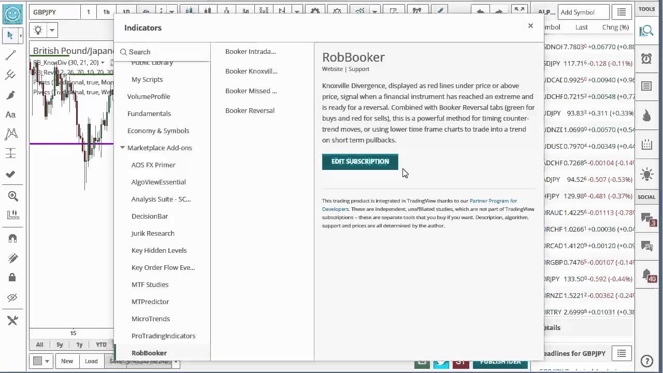Open the watchlist search tool icon
Screen dimensions: 663x373
(646, 32)
